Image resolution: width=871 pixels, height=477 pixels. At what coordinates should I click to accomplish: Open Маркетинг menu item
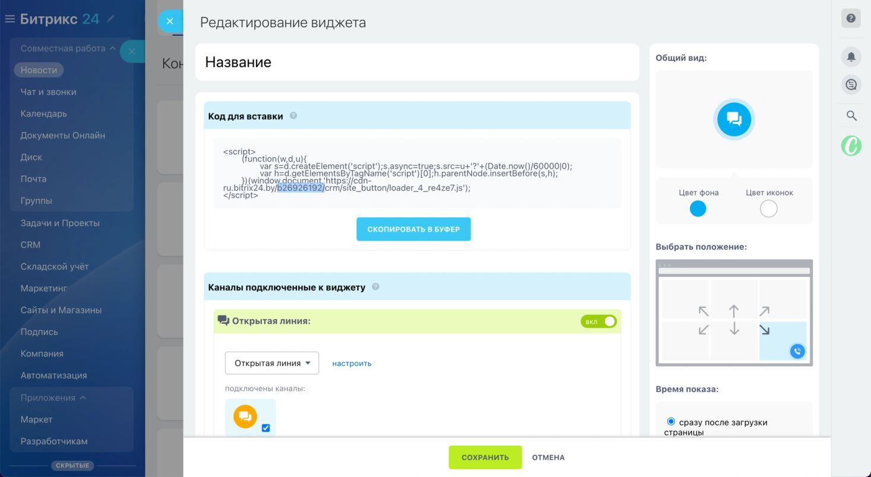[x=44, y=288]
